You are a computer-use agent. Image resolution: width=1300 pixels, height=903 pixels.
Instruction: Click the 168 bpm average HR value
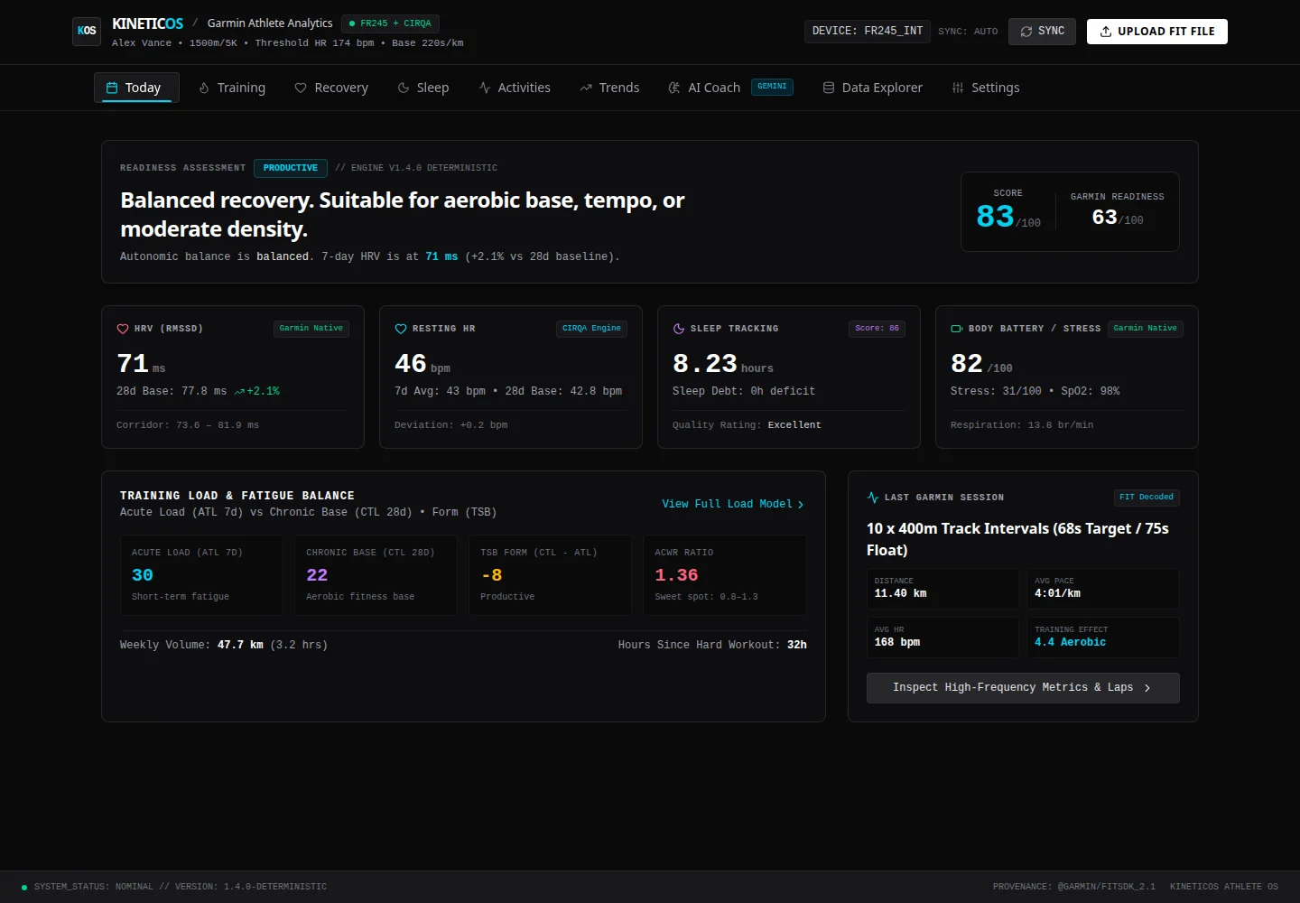897,642
